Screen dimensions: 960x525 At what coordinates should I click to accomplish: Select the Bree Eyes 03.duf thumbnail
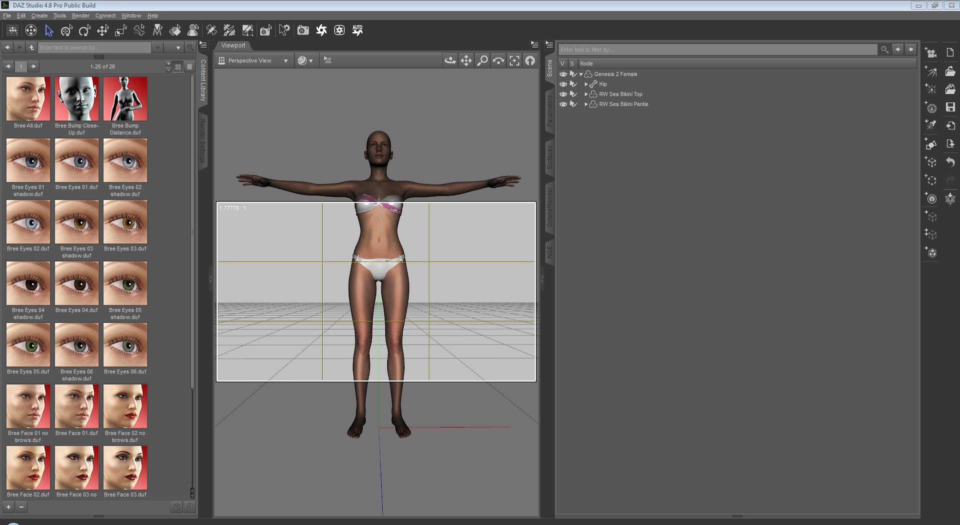click(125, 222)
